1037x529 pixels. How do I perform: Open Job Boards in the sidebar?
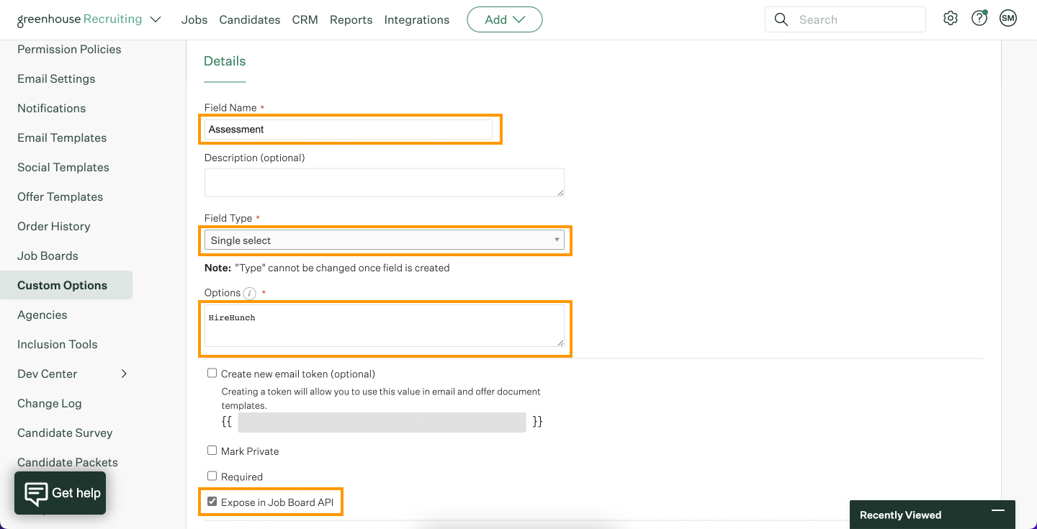coord(48,256)
